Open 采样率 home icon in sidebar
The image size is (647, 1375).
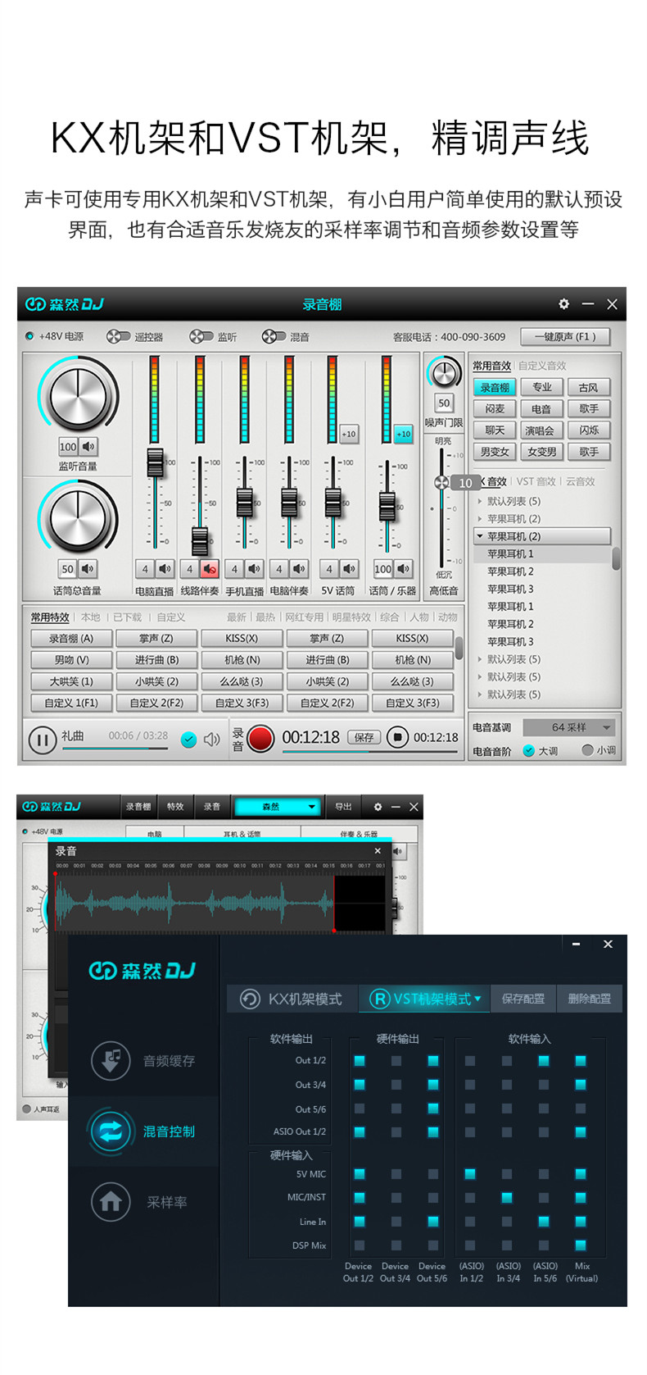[111, 1202]
